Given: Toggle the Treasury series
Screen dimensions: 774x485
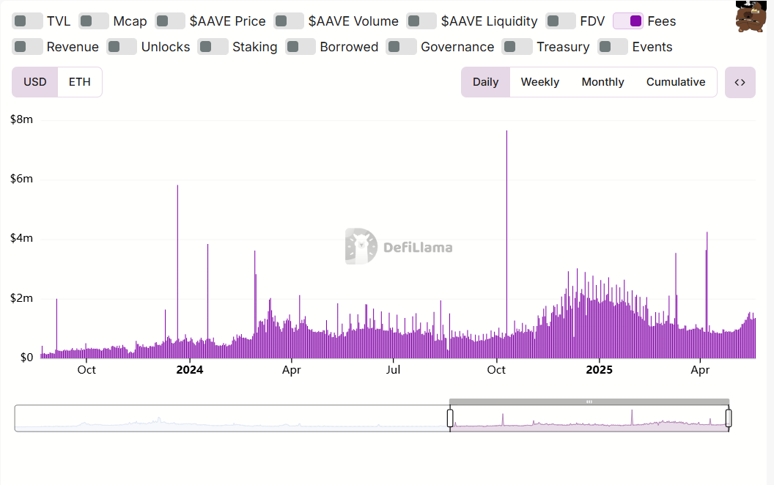Looking at the screenshot, I should 517,47.
